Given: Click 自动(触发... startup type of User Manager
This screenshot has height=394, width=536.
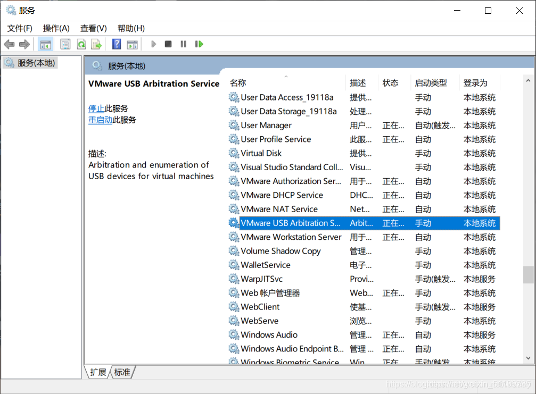Looking at the screenshot, I should click(435, 125).
